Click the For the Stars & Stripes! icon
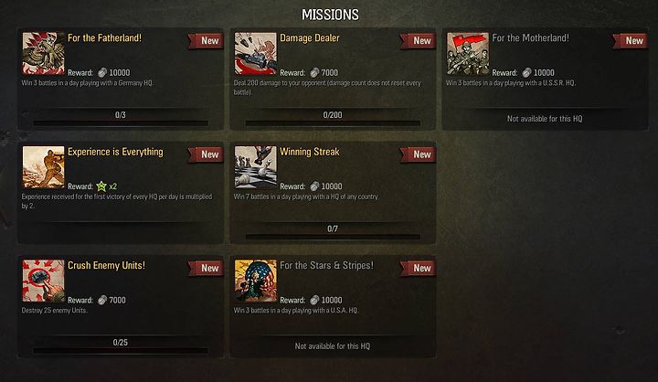 click(x=256, y=281)
